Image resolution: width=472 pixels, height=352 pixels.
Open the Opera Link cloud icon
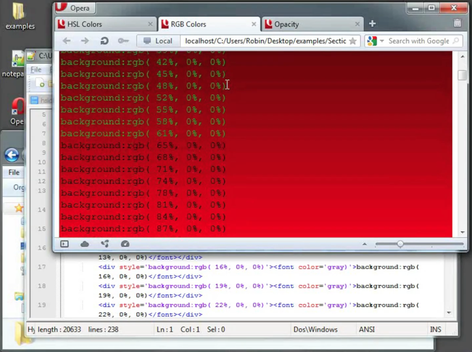pyautogui.click(x=85, y=244)
